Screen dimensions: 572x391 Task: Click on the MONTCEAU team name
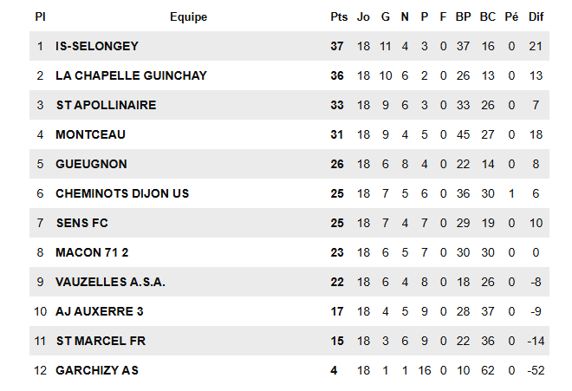90,134
